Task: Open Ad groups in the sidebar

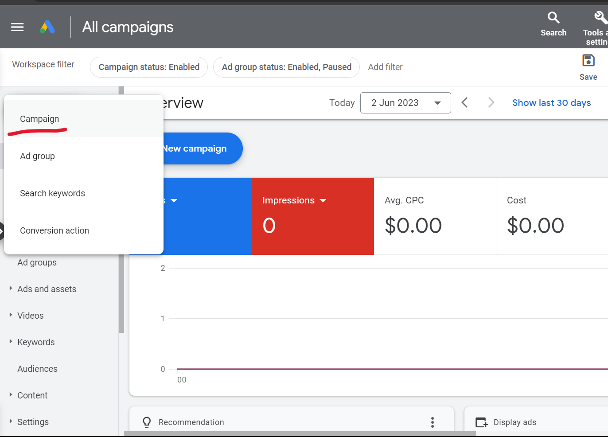Action: click(x=37, y=262)
